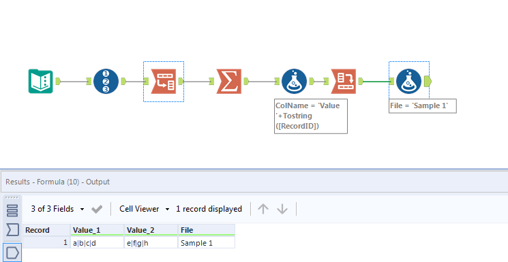Viewport: 508px width, 262px height.
Task: Click output anchor of File Formula tool
Action: pyautogui.click(x=428, y=81)
